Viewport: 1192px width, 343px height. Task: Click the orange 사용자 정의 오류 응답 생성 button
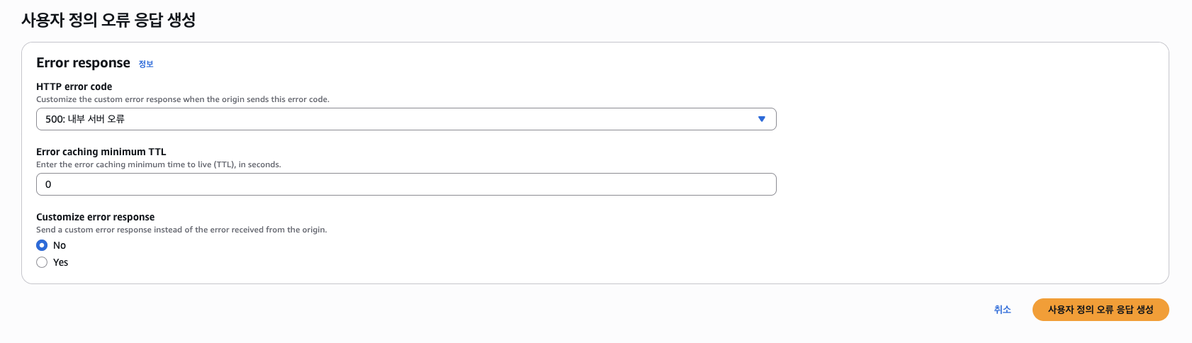tap(1101, 310)
